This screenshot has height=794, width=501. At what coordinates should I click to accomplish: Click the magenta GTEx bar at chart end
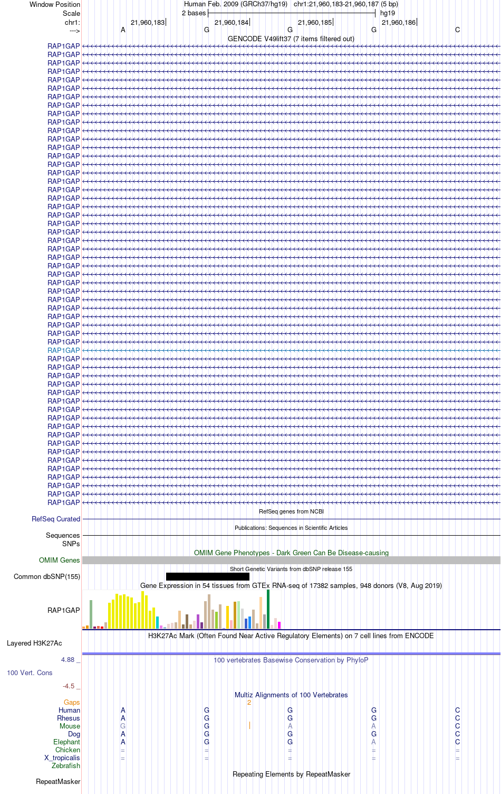pos(279,625)
